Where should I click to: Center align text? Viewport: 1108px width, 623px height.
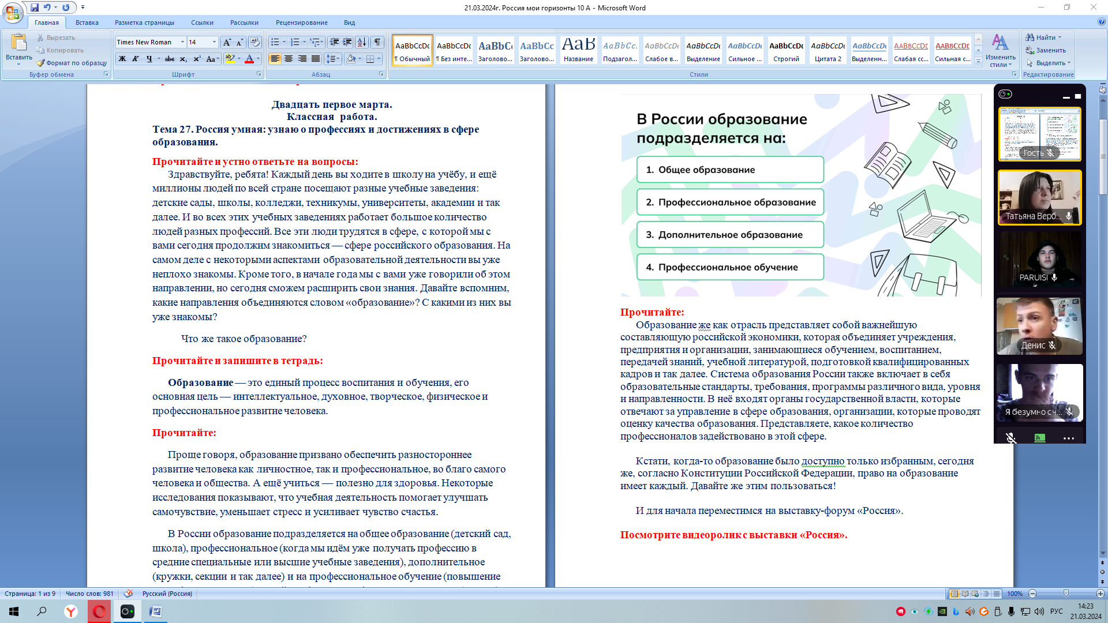point(289,59)
